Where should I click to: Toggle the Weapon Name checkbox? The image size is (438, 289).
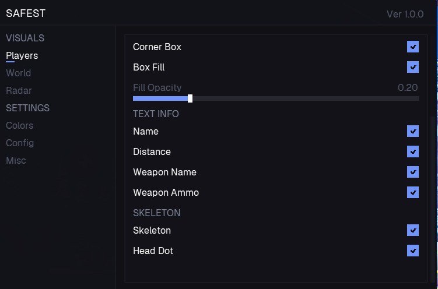(x=413, y=172)
